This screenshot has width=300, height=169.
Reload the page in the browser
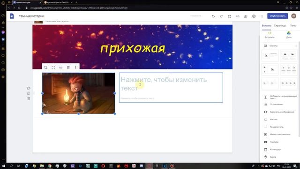coord(19,8)
